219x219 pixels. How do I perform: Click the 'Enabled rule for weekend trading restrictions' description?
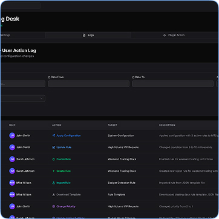pos(186,159)
